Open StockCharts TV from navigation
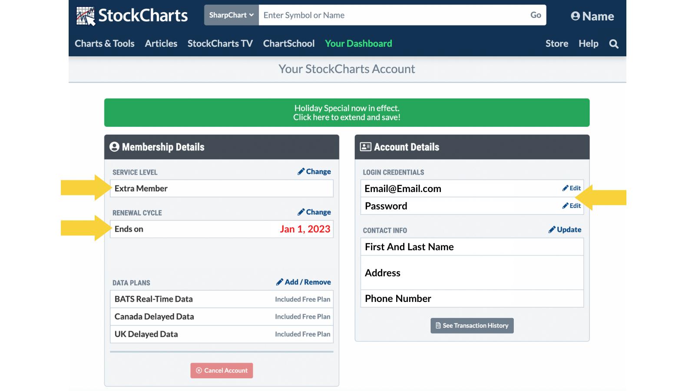695x391 pixels. pyautogui.click(x=220, y=43)
